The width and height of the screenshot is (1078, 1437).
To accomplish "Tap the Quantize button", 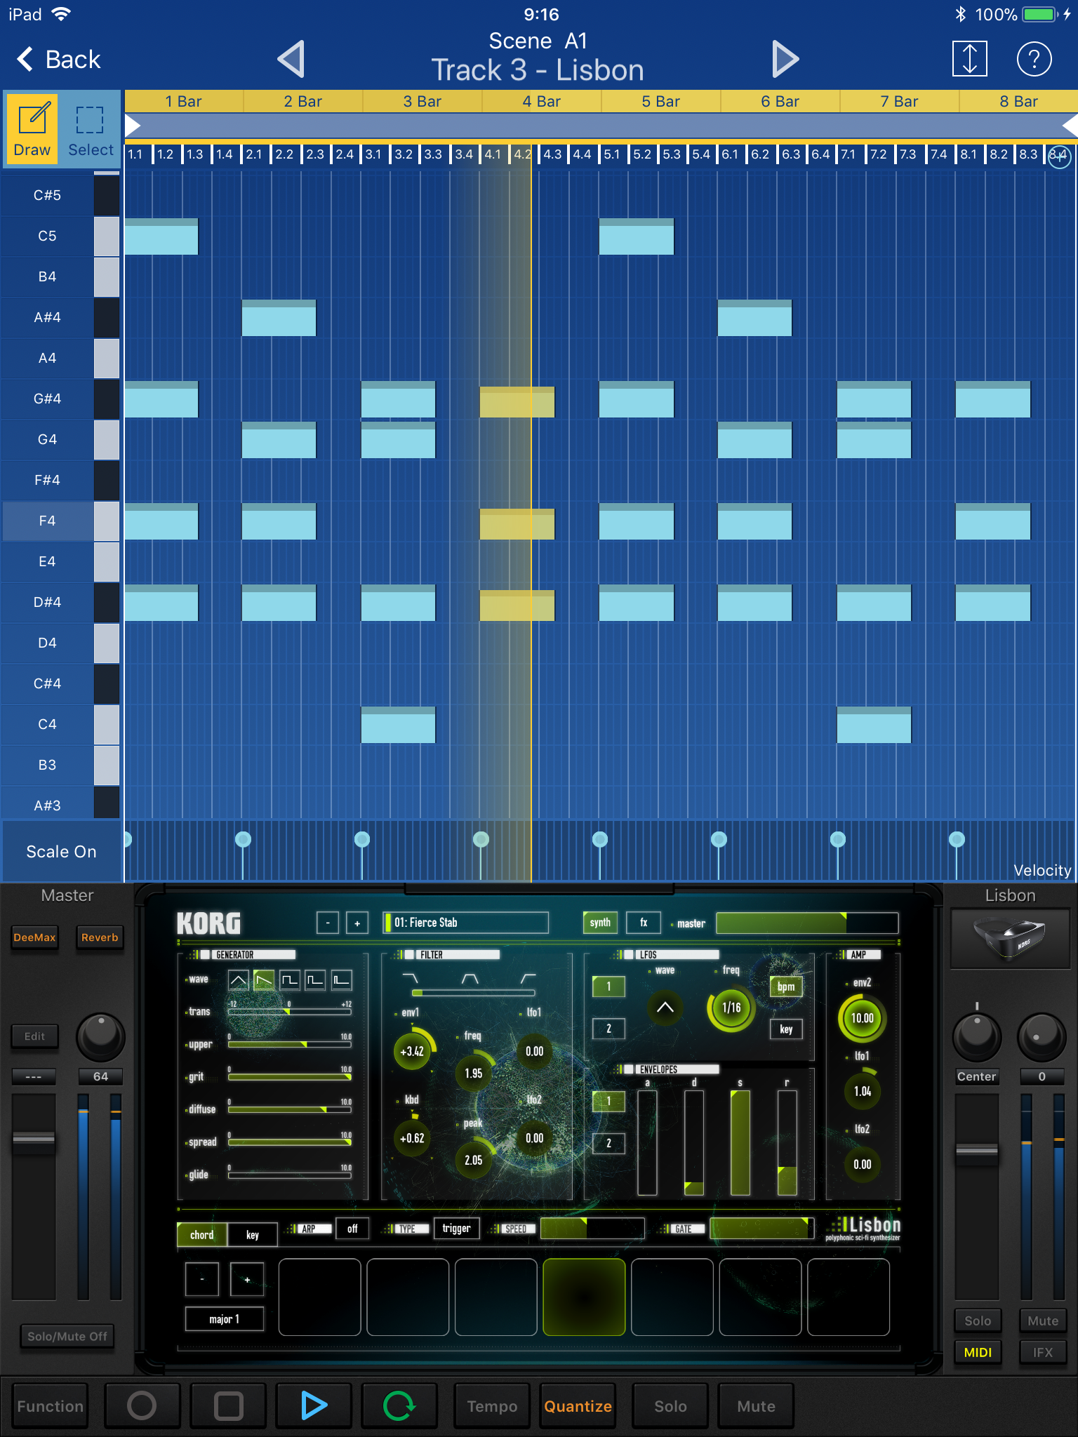I will pos(578,1405).
